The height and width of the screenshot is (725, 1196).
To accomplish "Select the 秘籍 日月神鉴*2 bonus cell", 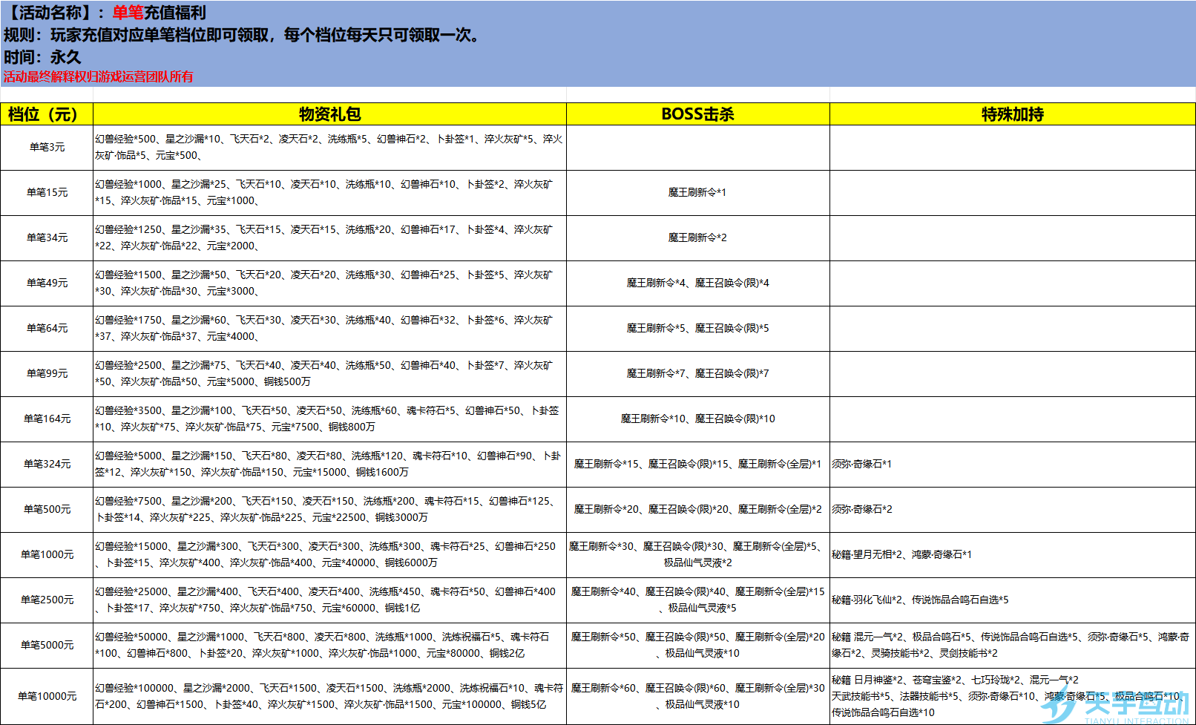I will (1012, 696).
